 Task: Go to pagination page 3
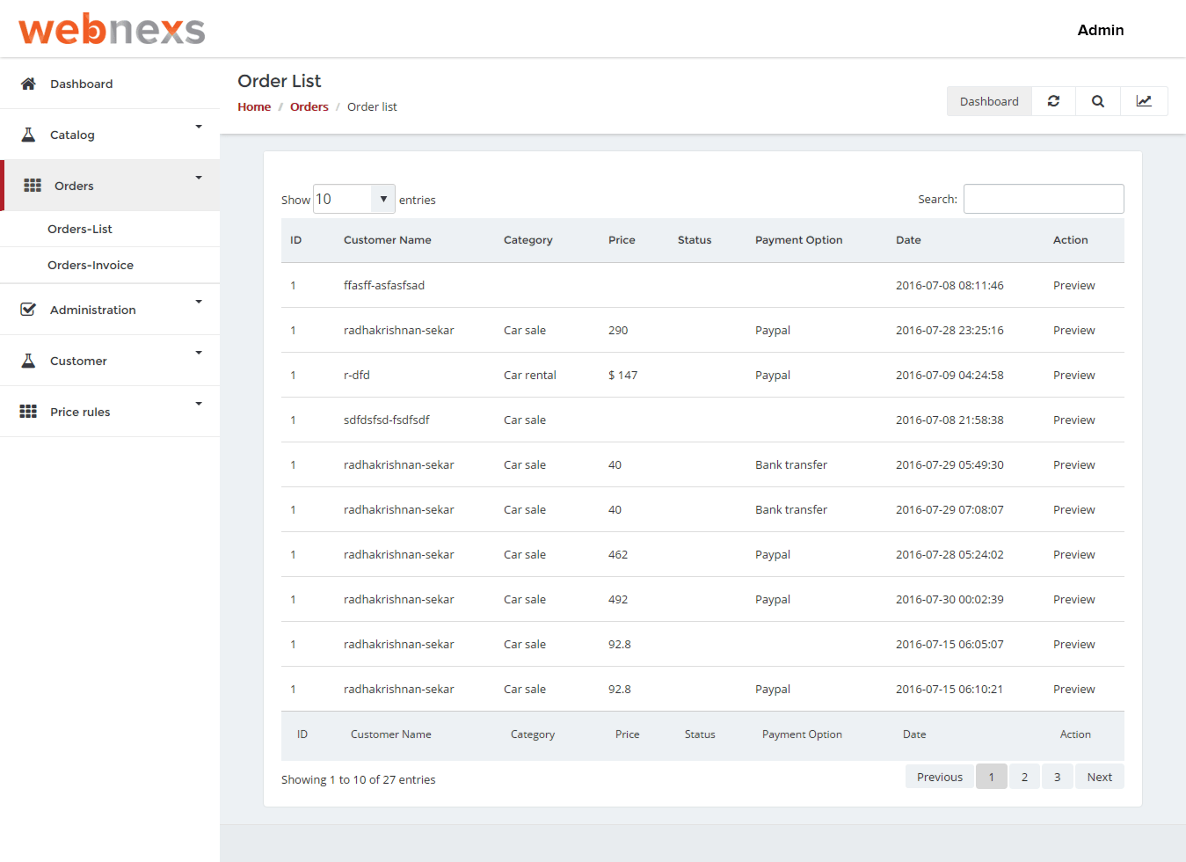[x=1058, y=777]
